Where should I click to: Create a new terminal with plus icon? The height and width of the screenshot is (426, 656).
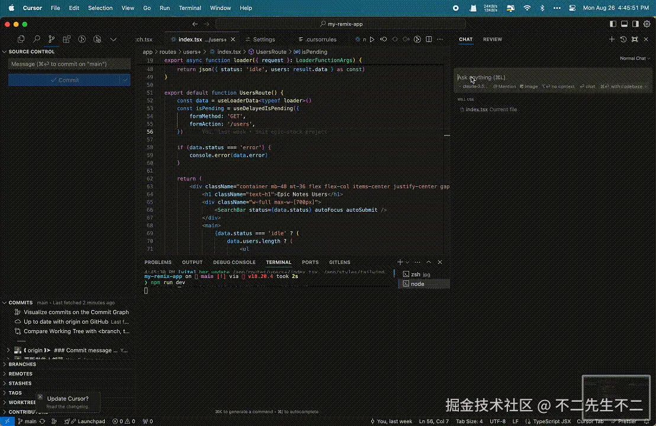pos(400,263)
